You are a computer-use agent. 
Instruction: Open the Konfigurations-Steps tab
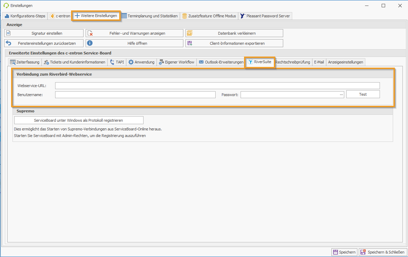coord(25,16)
